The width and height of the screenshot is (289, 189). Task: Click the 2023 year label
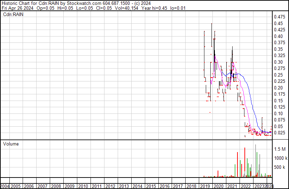pos(259,186)
